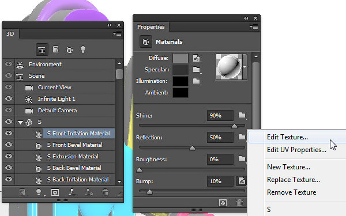Viewport: 346px width, 216px height.
Task: Click the Bump slider handle
Action: click(149, 192)
